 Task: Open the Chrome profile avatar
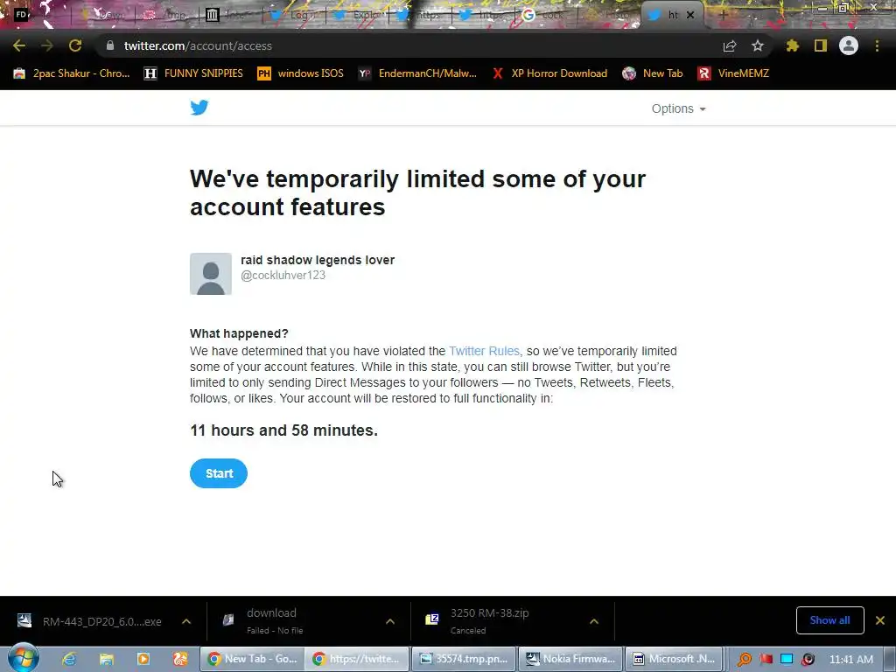(x=849, y=45)
